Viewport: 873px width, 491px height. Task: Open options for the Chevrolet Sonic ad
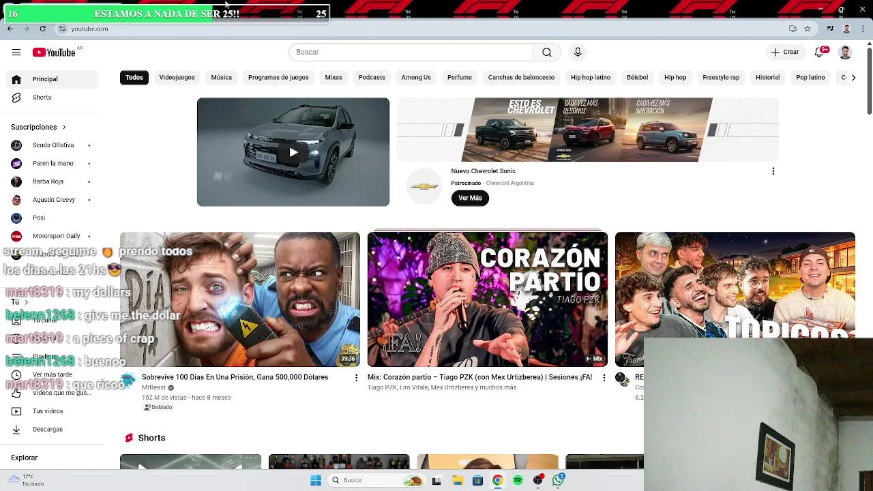[773, 171]
